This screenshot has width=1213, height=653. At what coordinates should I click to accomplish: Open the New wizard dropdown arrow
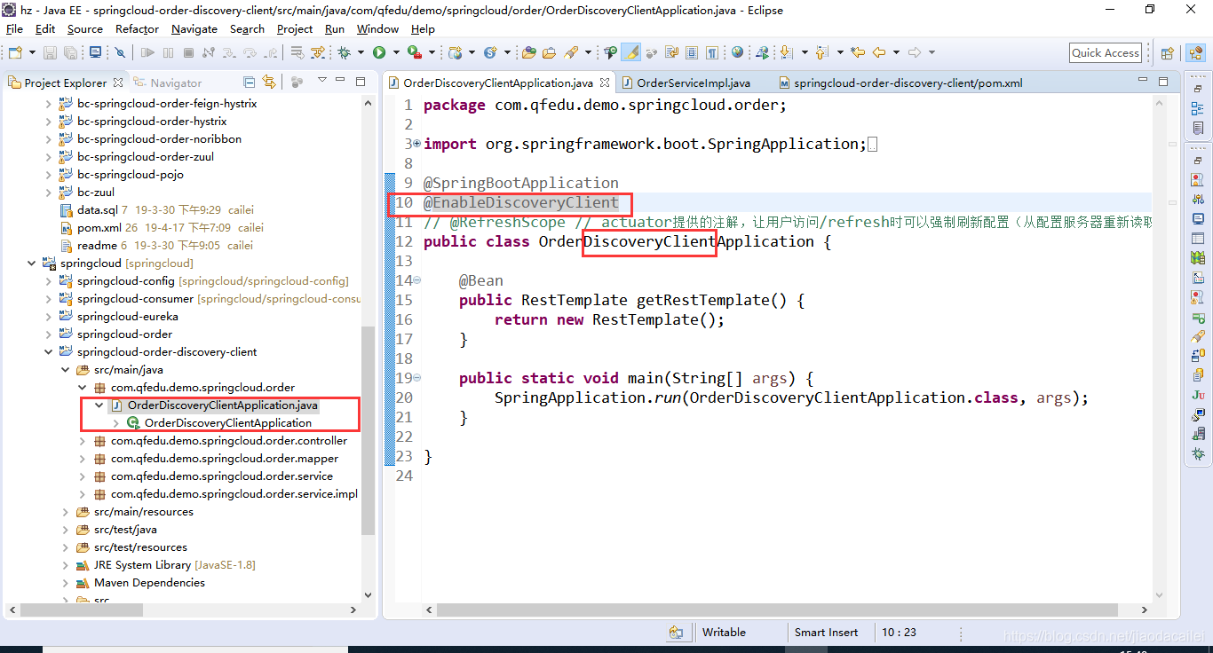pos(30,53)
